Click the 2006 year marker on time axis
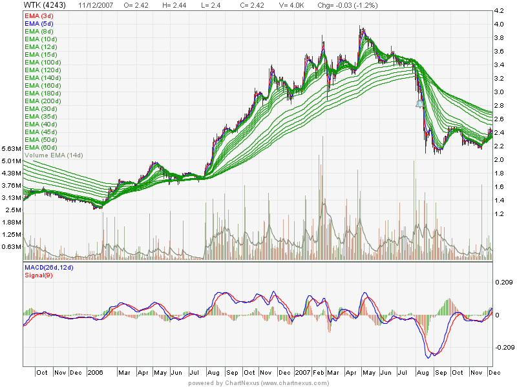 coord(95,373)
